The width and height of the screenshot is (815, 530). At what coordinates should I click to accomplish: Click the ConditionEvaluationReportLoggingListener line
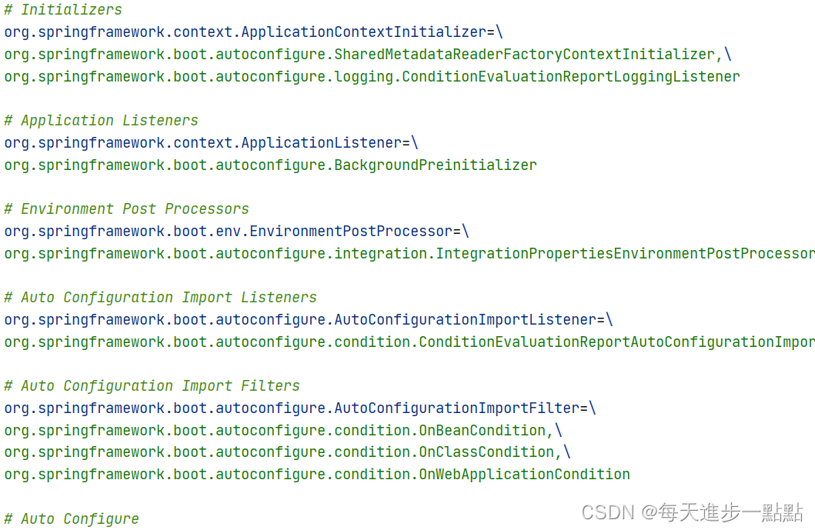pyautogui.click(x=372, y=77)
